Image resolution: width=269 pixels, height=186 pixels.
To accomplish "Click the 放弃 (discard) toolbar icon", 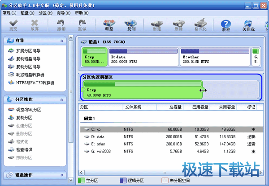I will coord(35,25).
